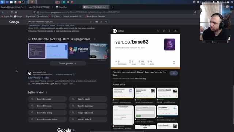Open the site shield info icon
Viewport: 234px width, 132px height.
(34, 12)
